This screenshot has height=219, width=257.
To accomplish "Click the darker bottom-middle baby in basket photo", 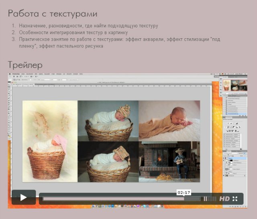I will 108,161.
